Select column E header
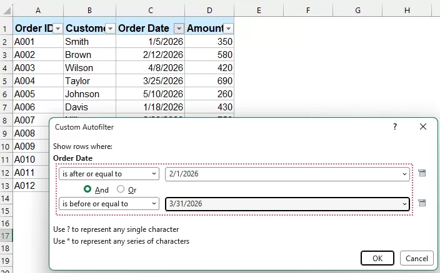440x273 pixels. [x=259, y=11]
